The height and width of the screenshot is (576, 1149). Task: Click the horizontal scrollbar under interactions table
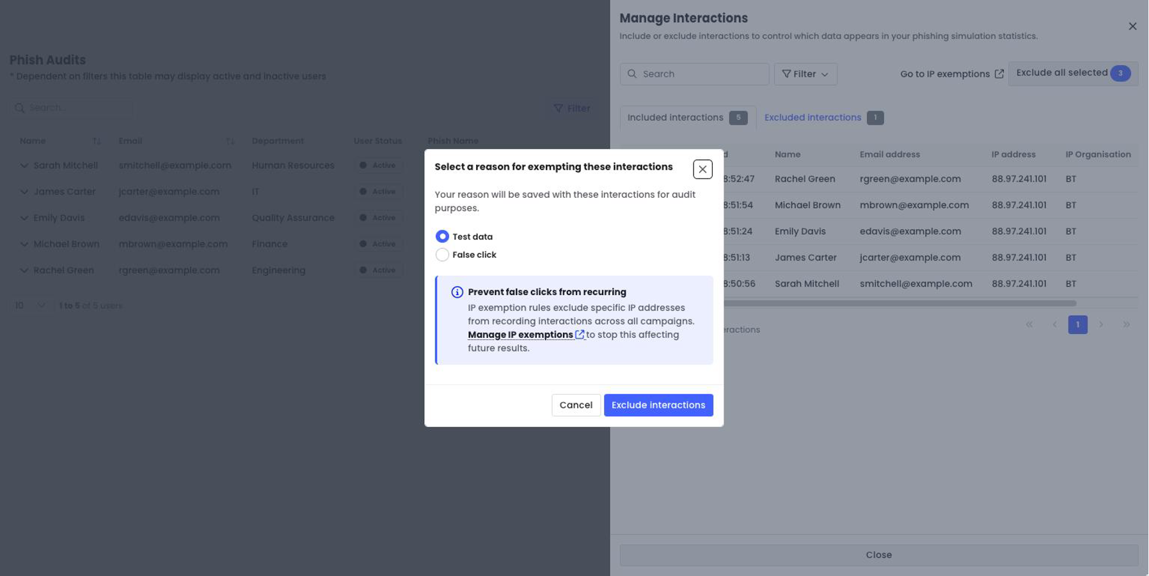coord(899,303)
